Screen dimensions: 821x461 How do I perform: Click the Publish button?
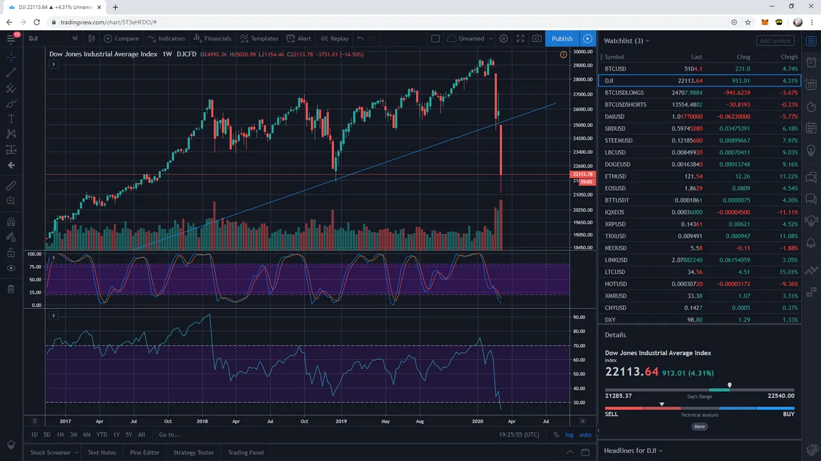coord(562,38)
